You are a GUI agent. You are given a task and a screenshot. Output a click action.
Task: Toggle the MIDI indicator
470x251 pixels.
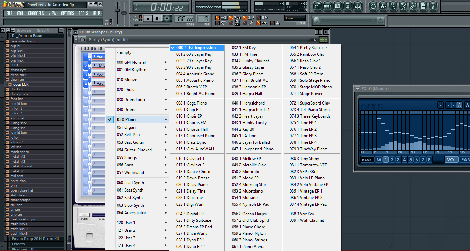pyautogui.click(x=111, y=24)
